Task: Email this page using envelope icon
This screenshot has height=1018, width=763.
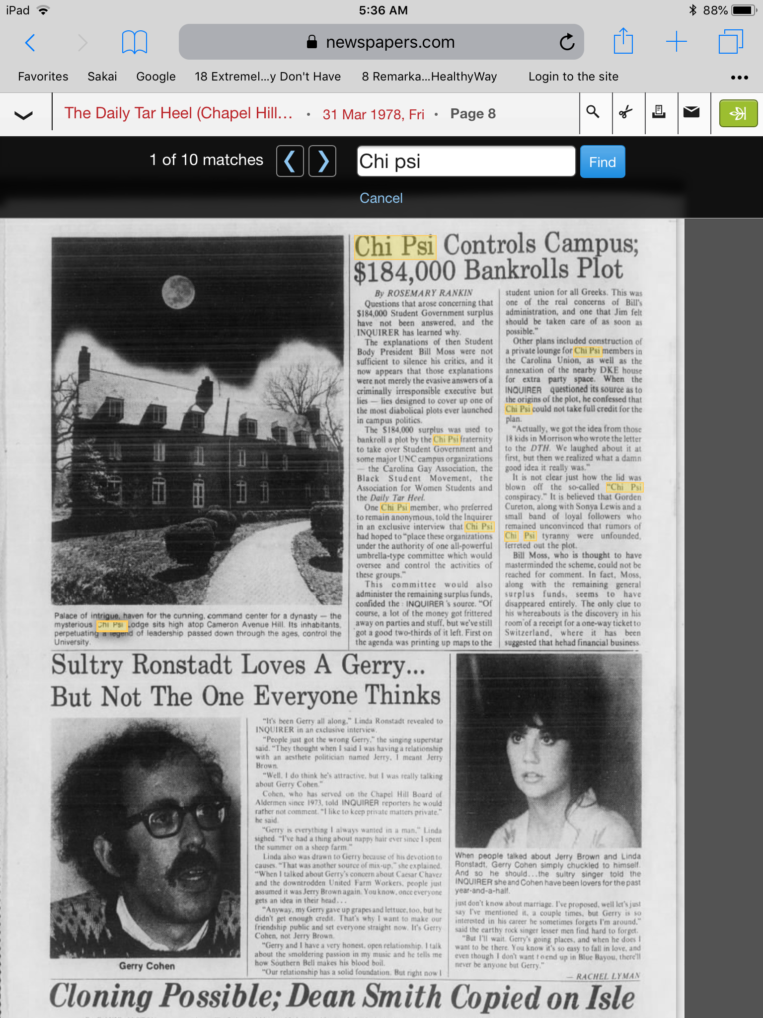Action: tap(691, 112)
